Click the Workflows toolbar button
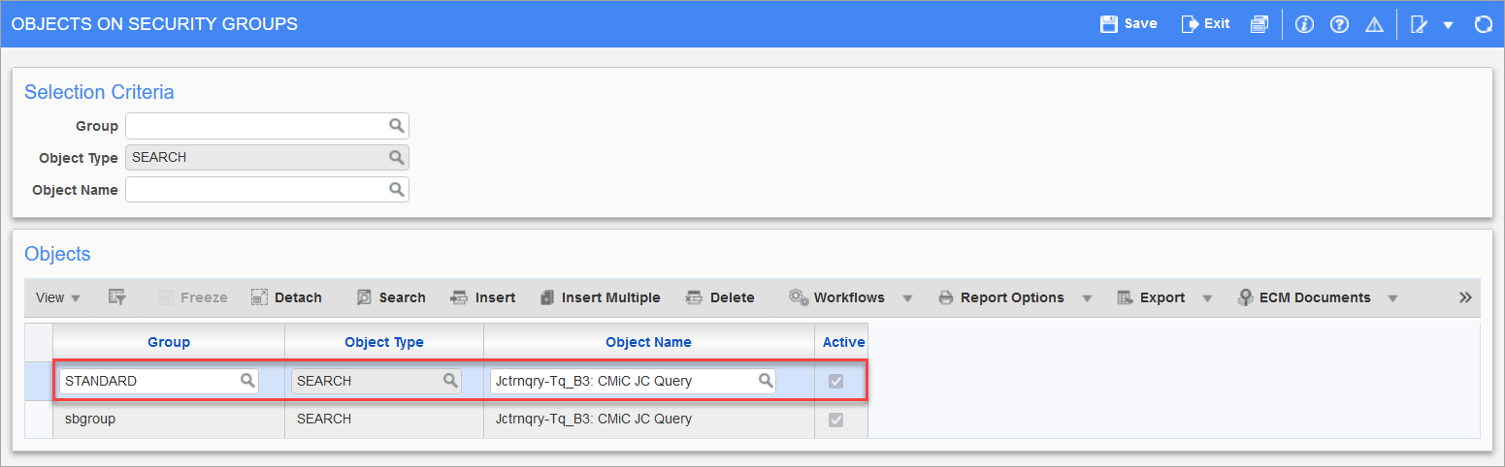 [x=836, y=297]
